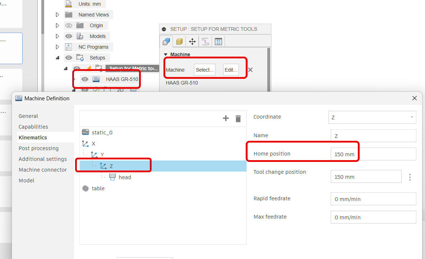Open Post processing section

(38, 148)
